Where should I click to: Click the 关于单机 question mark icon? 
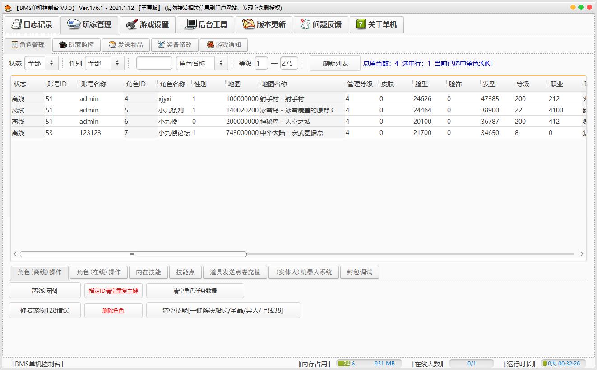pyautogui.click(x=361, y=24)
